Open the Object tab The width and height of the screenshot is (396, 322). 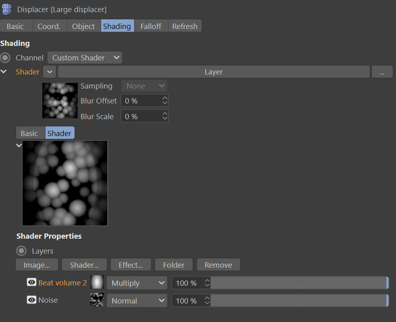tap(83, 26)
